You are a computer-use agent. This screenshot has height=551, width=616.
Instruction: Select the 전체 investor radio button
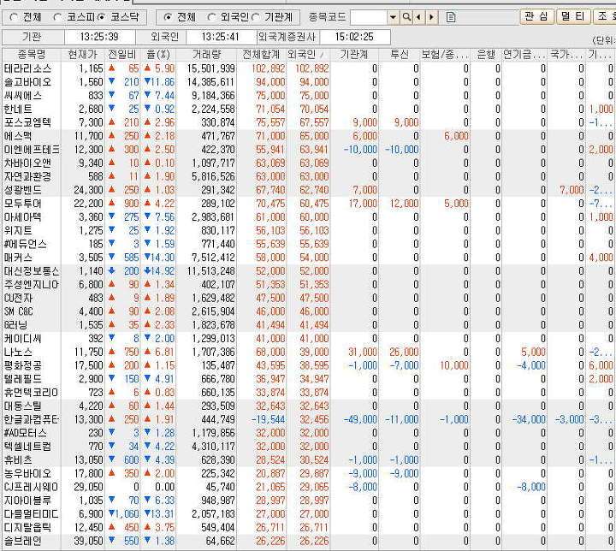tap(168, 17)
